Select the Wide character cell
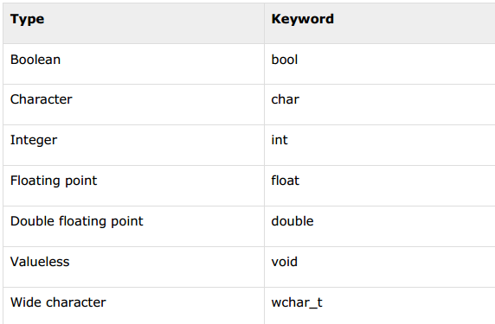The height and width of the screenshot is (324, 495). (x=133, y=306)
